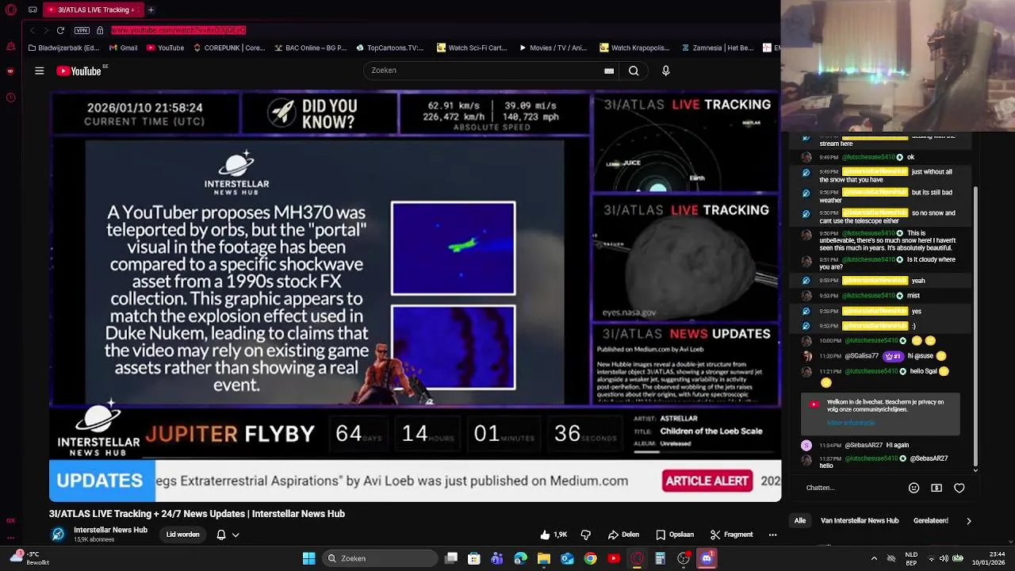Screen dimensions: 1015x571
Task: Start voice search with microphone
Action: (x=665, y=71)
